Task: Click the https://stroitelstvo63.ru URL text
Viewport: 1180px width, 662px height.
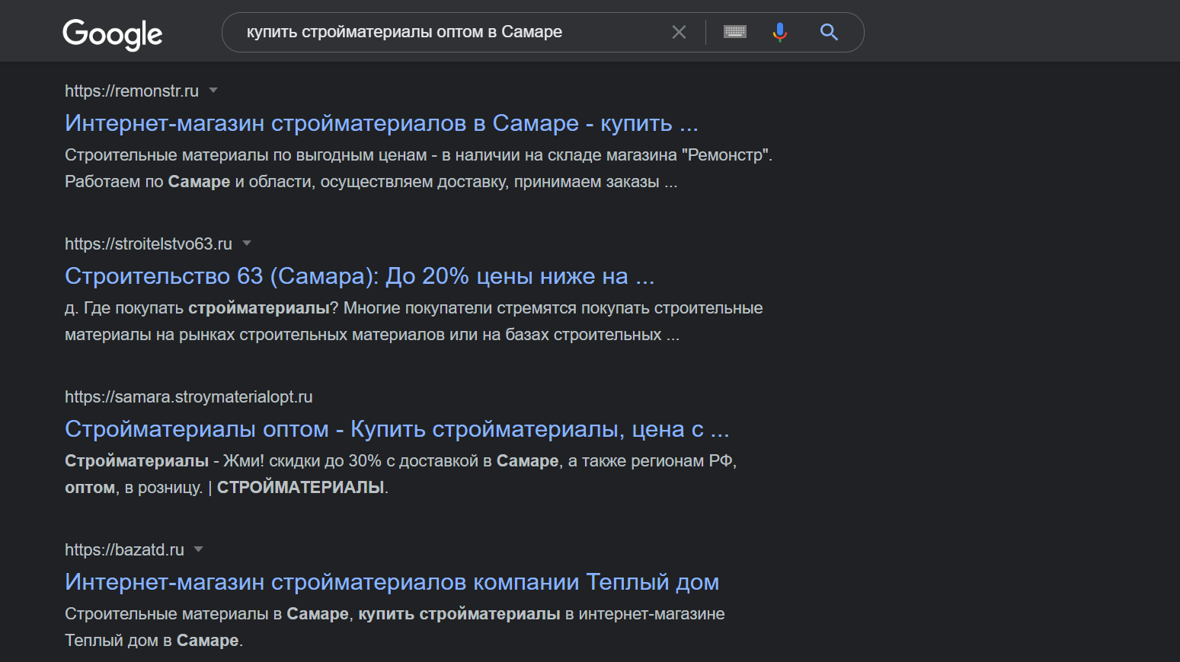Action: (x=149, y=244)
